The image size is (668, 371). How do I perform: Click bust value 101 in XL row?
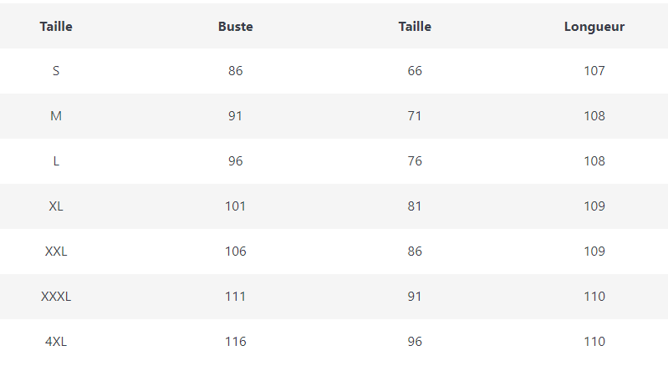235,206
